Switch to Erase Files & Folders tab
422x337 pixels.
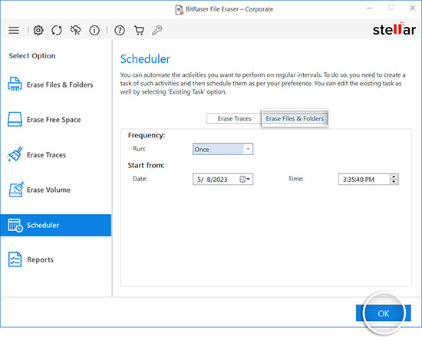point(295,118)
